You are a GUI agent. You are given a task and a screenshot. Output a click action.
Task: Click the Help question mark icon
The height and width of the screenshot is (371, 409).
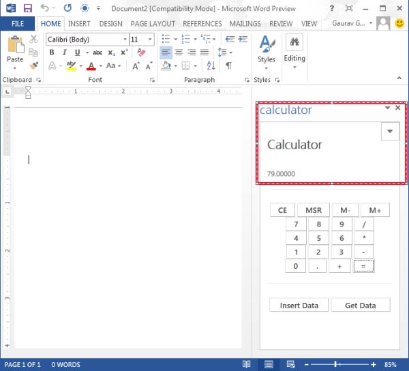(332, 8)
